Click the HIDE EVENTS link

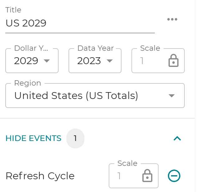coord(33,138)
